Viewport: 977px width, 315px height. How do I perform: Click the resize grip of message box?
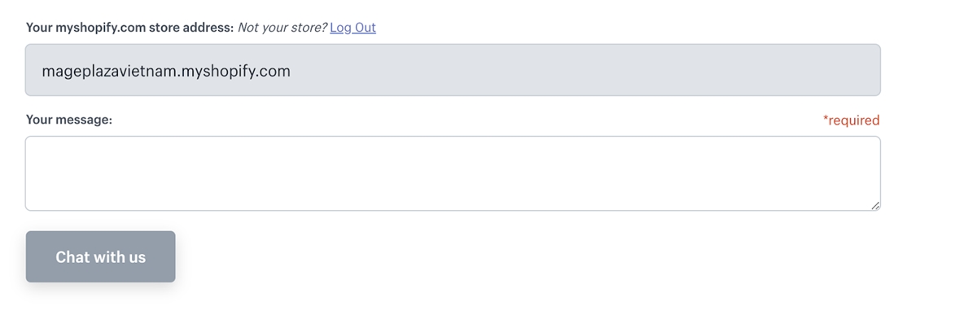point(874,205)
